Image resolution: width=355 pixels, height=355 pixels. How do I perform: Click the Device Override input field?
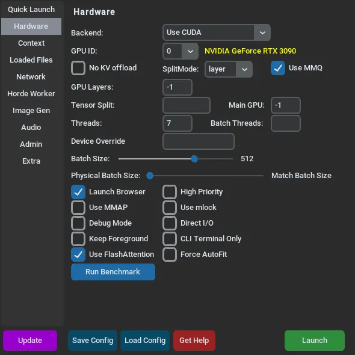199,141
